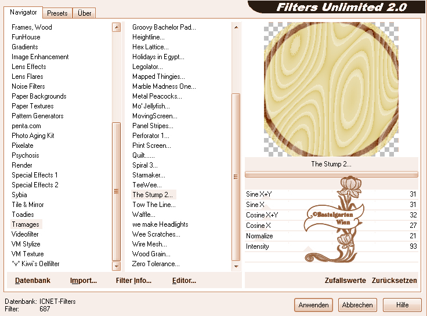Click the filter list scrollbar thumb

point(236,177)
